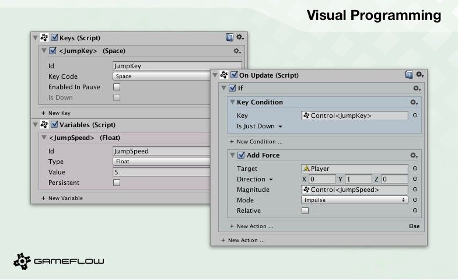
Task: Click the + New Variable button
Action: pyautogui.click(x=62, y=198)
